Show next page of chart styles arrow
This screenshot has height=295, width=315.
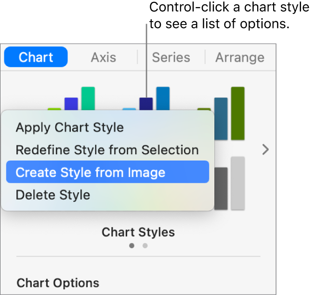[265, 149]
